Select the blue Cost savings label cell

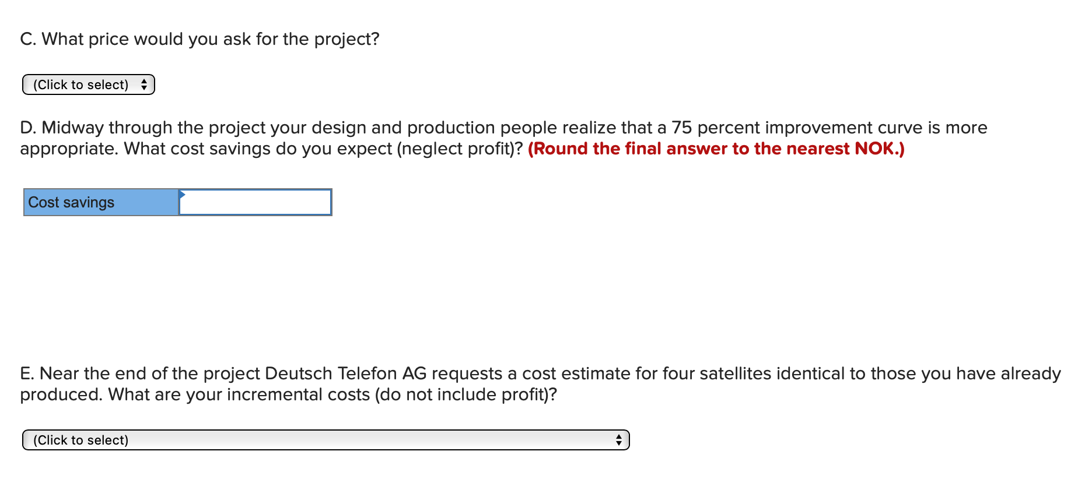coord(101,202)
